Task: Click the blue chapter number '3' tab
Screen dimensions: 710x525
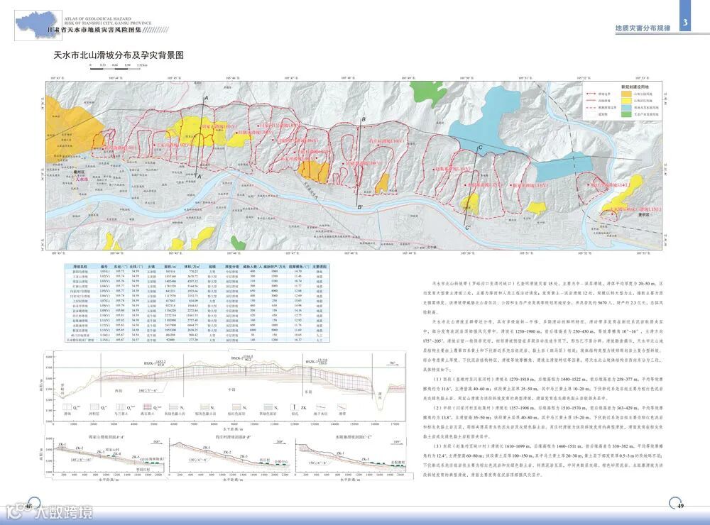Action: (686, 23)
